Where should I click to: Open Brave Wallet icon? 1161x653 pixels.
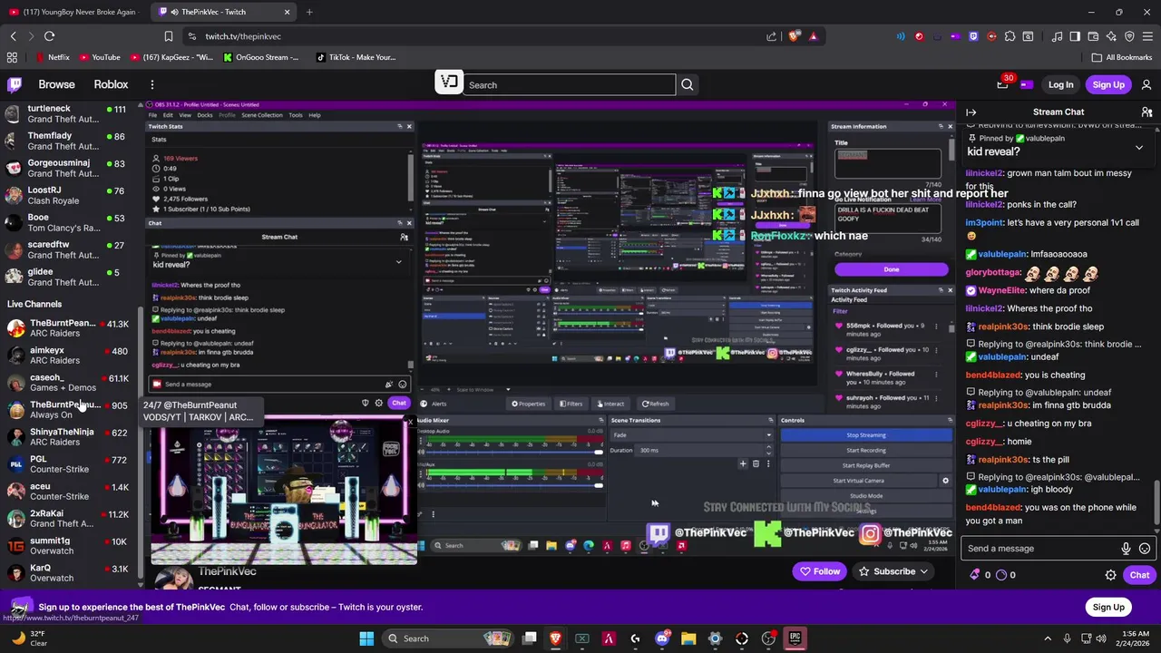[1093, 36]
